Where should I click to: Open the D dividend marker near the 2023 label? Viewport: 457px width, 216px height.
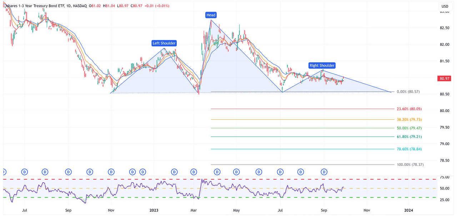click(142, 171)
